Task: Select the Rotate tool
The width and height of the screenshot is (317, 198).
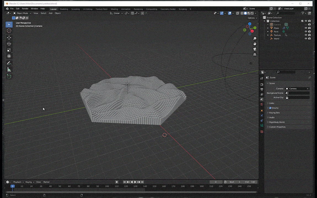Action: [9, 44]
